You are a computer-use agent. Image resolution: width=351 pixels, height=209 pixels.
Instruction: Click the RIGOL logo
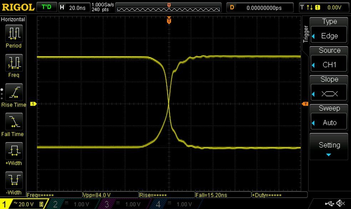point(18,7)
